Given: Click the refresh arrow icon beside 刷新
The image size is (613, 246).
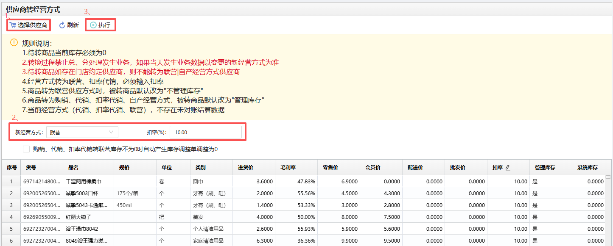Looking at the screenshot, I should tap(62, 25).
